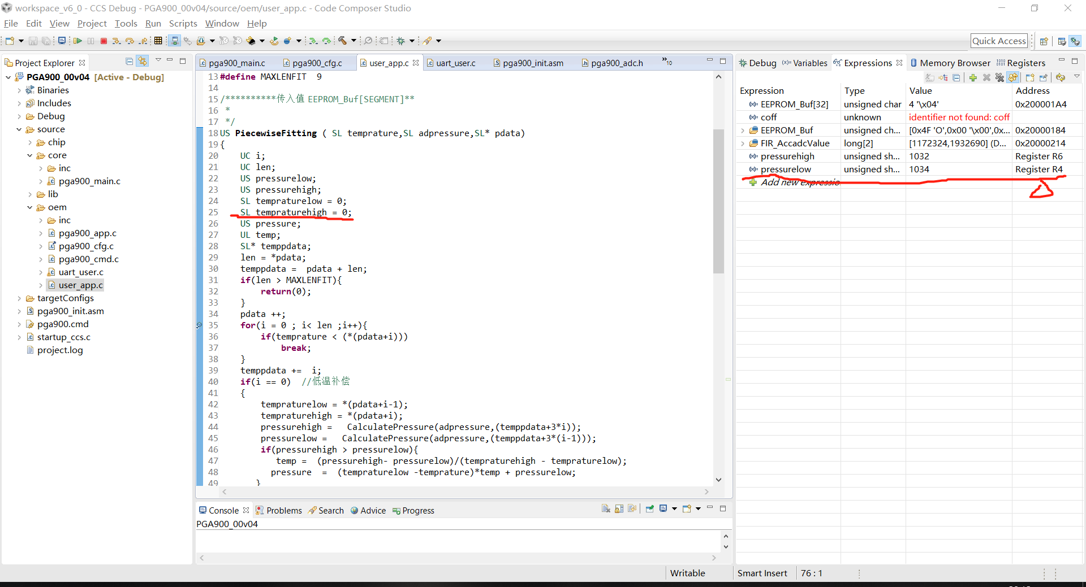Screen dimensions: 1086x587
Task: Open the Run menu
Action: 153,23
